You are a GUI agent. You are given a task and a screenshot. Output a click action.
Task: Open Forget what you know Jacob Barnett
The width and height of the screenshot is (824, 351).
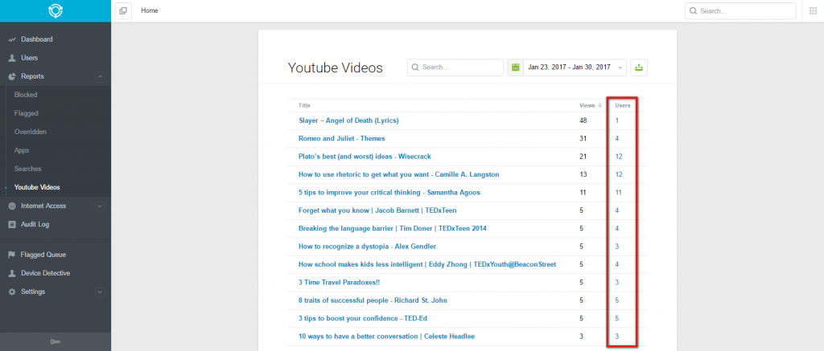[x=377, y=210]
